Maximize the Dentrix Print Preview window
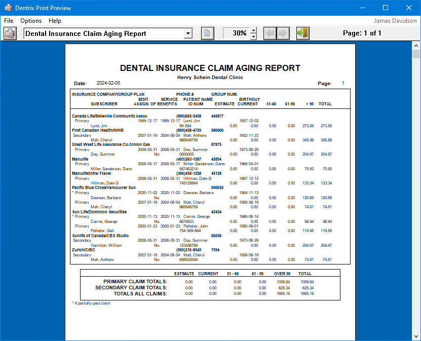421x341 pixels. click(385, 8)
